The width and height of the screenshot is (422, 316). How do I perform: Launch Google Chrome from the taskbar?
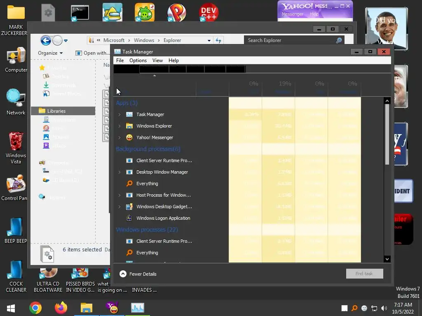[x=35, y=308]
